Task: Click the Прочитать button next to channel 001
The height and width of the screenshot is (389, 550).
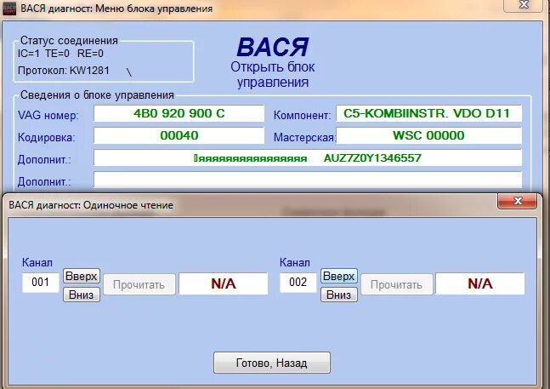Action: [139, 284]
